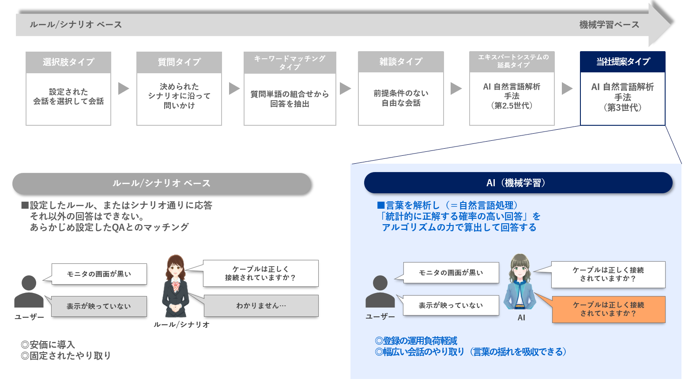
Task: Click the 表示が映っていない bubble under the AI section
Action: pyautogui.click(x=451, y=305)
